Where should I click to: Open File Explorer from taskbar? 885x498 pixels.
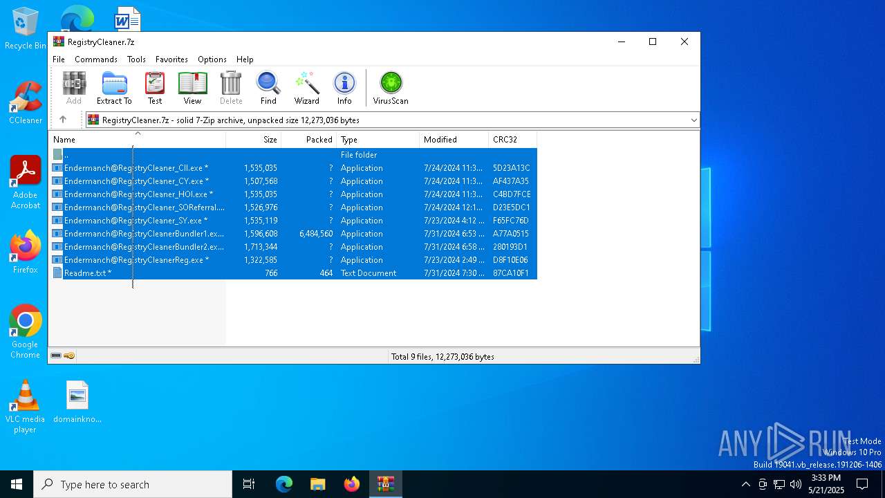pos(318,484)
